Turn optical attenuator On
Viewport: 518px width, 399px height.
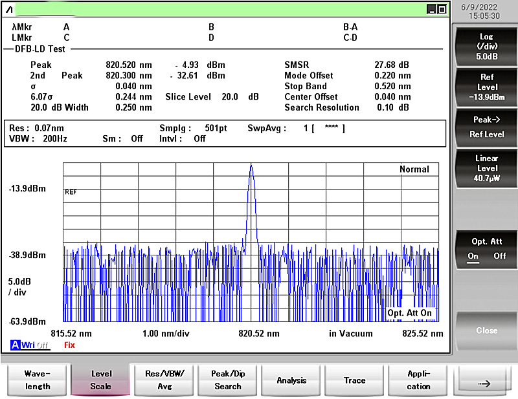click(x=473, y=256)
